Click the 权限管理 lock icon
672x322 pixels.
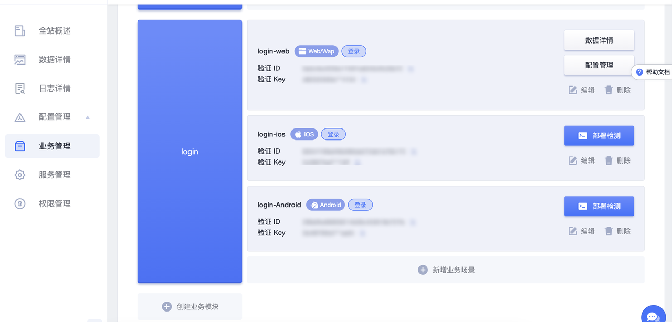pyautogui.click(x=20, y=204)
